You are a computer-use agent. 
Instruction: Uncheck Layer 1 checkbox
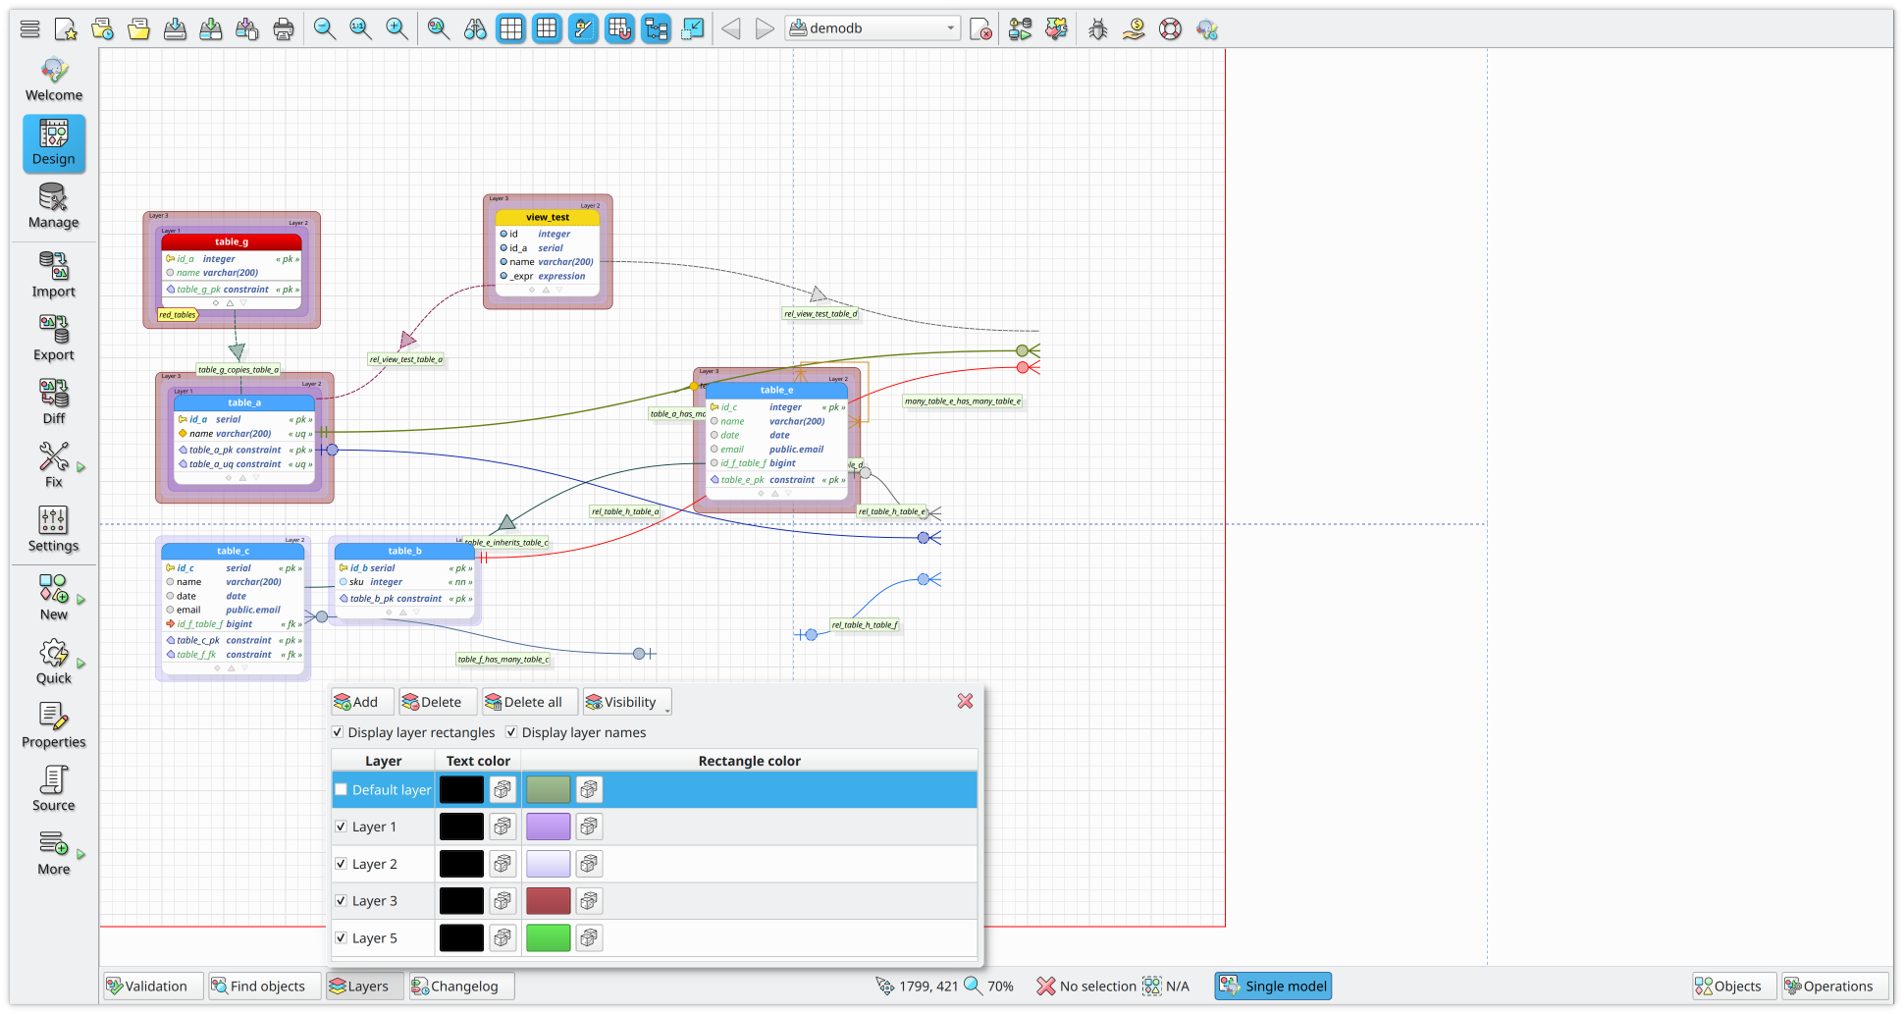pos(342,827)
